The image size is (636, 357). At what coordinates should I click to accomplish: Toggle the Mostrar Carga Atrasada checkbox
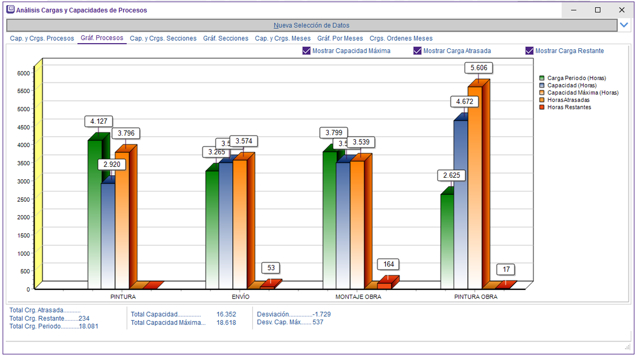[x=417, y=51]
